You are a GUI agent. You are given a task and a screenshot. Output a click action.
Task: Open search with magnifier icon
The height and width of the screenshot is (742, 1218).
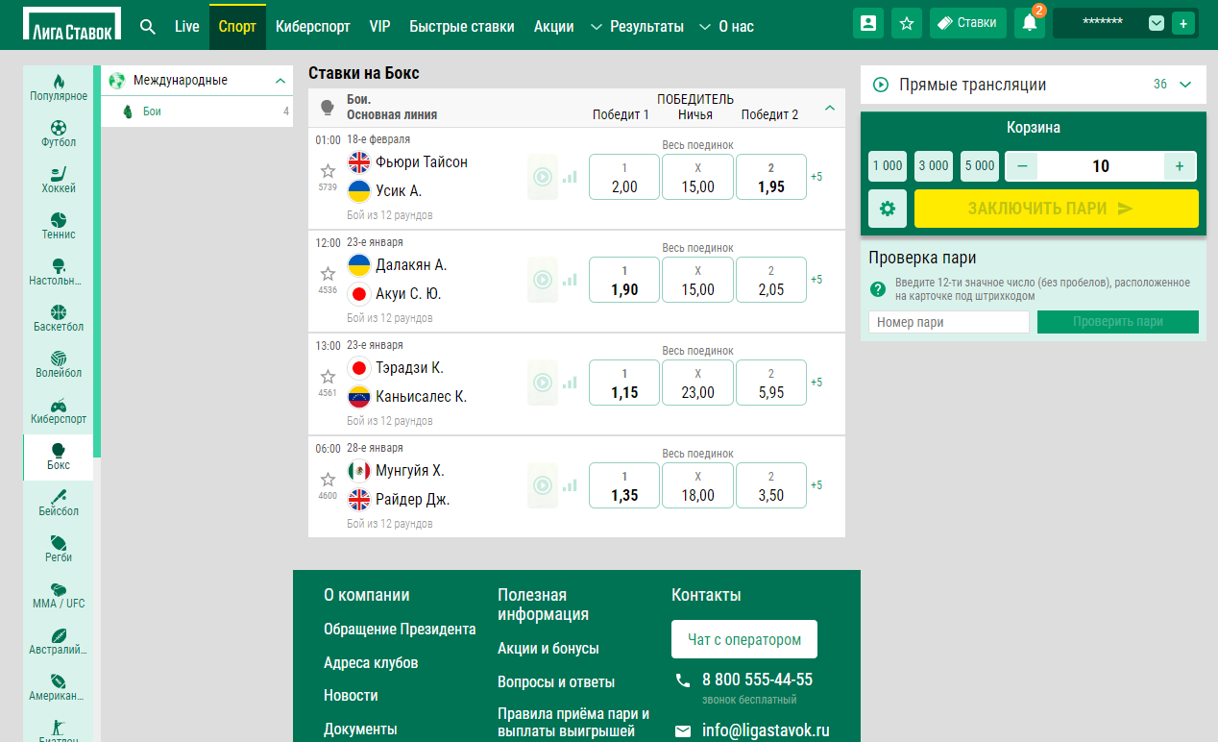pyautogui.click(x=148, y=26)
